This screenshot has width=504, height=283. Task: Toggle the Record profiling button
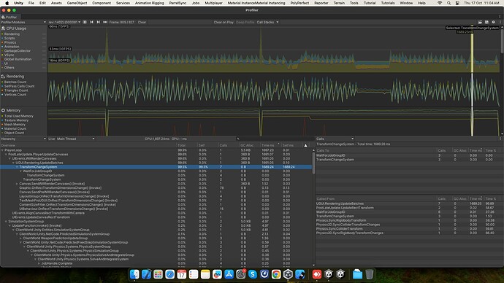tap(85, 22)
